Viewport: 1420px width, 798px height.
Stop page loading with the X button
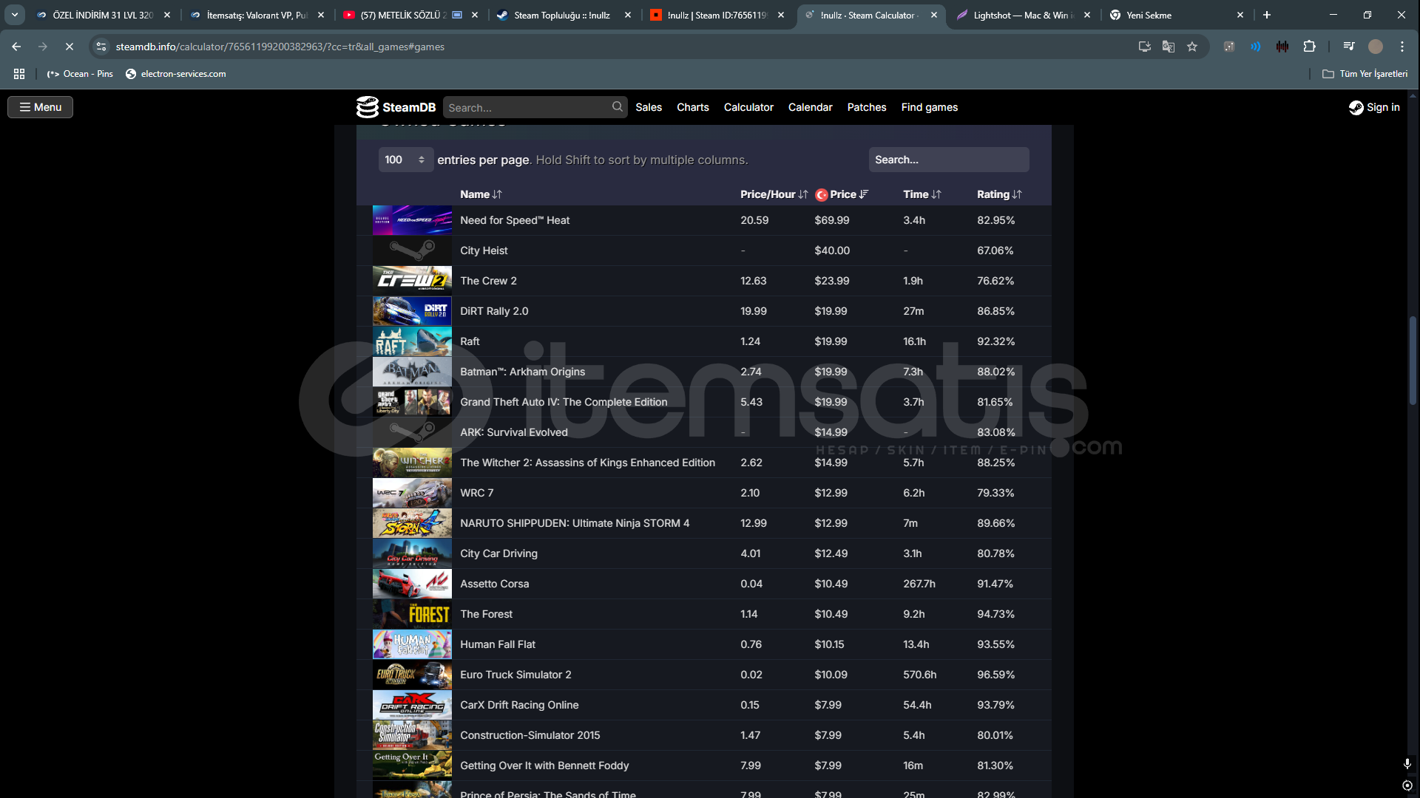(70, 47)
